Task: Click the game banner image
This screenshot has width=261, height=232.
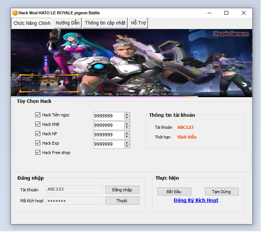Action: tap(131, 63)
